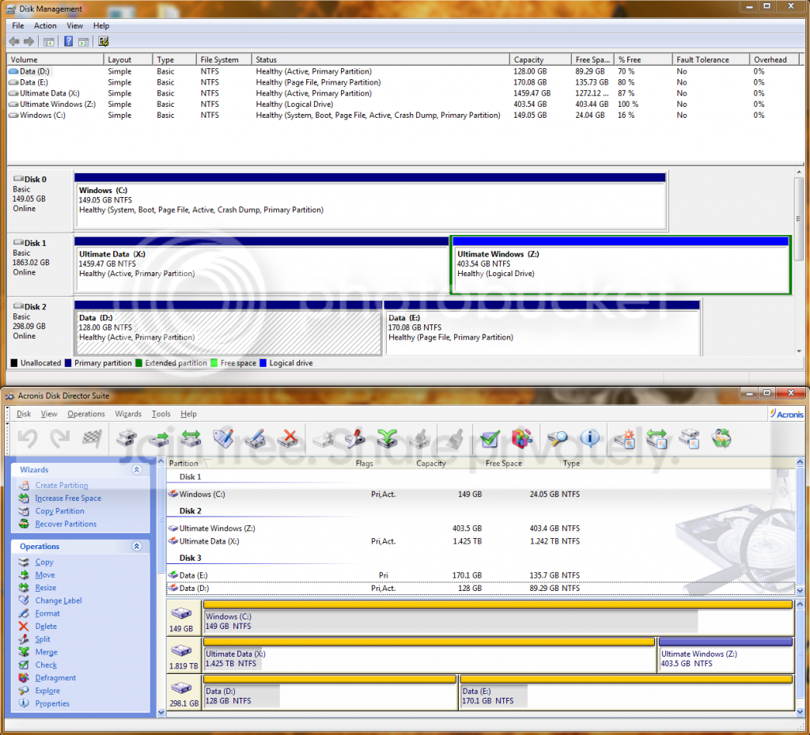
Task: Click the Merge partitions green toolbar icon
Action: 387,439
